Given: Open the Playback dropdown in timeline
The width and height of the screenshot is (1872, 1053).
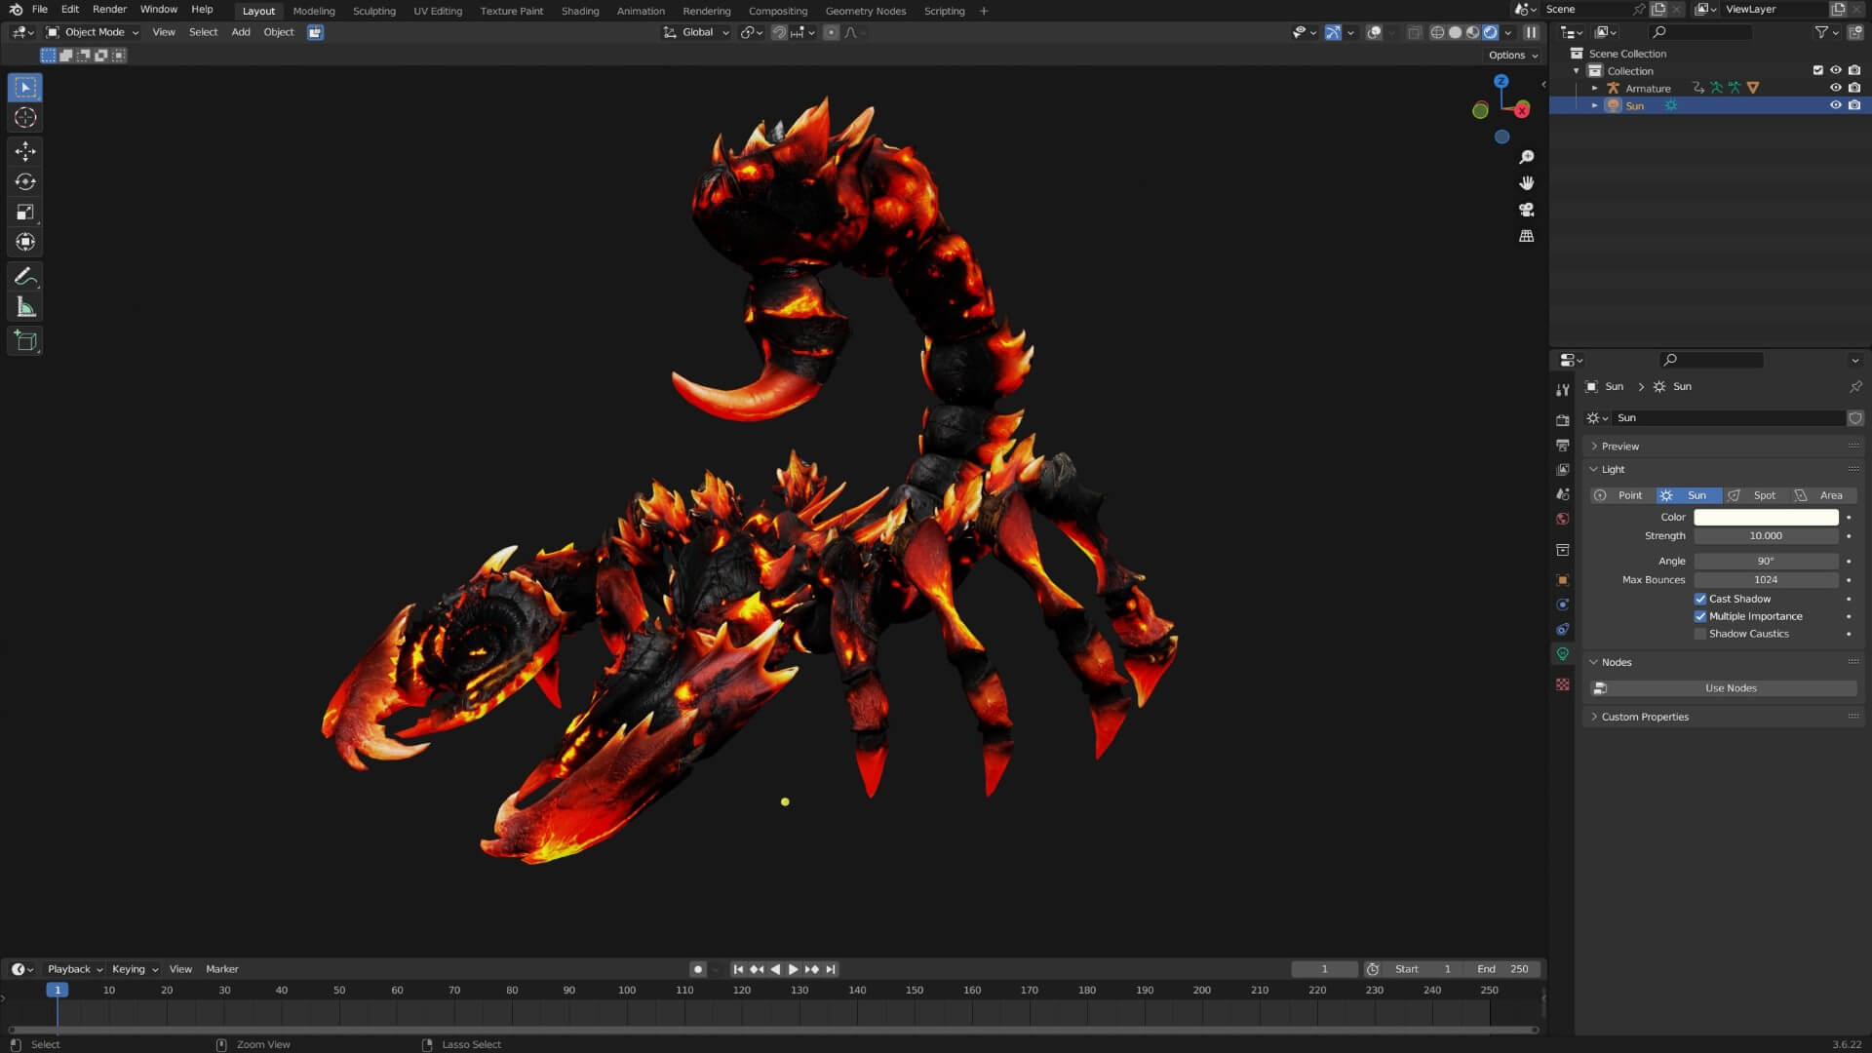Looking at the screenshot, I should coord(75,969).
